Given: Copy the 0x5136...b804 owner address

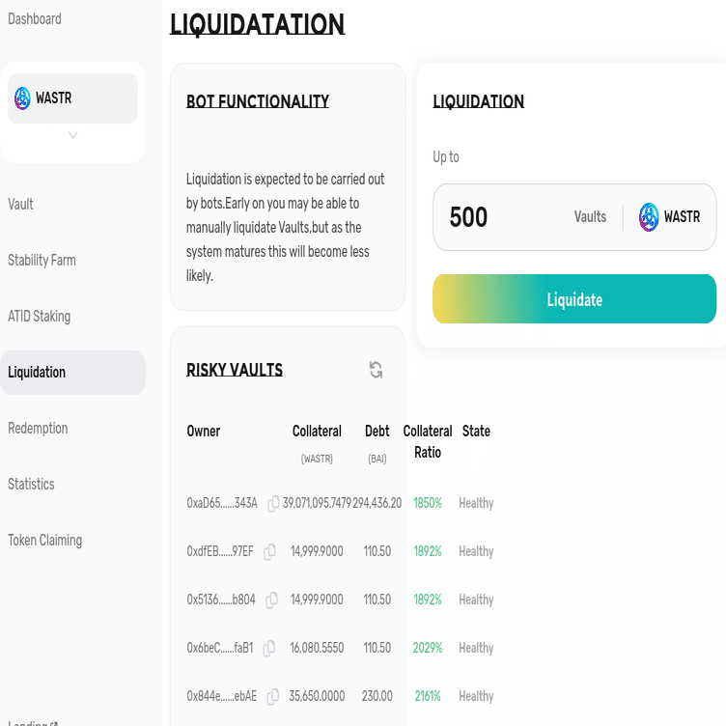Looking at the screenshot, I should tap(271, 600).
